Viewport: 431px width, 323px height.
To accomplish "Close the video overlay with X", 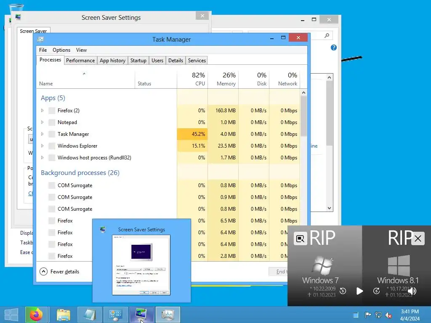I will click(418, 238).
